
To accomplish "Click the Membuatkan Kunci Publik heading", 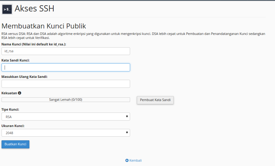I will [x=44, y=26].
